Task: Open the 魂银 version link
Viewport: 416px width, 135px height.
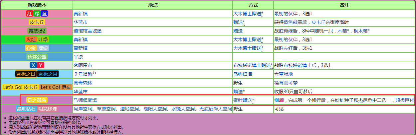Action: (43, 48)
